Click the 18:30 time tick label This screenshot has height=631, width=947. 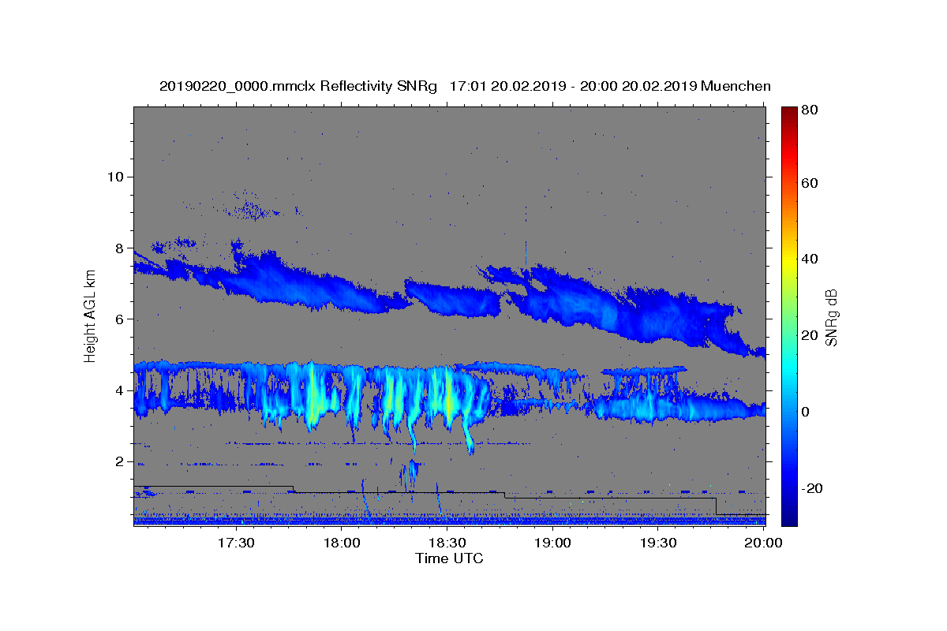[447, 543]
